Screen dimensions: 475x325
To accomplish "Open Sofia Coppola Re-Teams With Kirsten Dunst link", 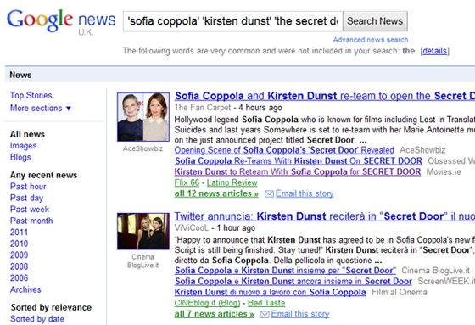I will (299, 161).
